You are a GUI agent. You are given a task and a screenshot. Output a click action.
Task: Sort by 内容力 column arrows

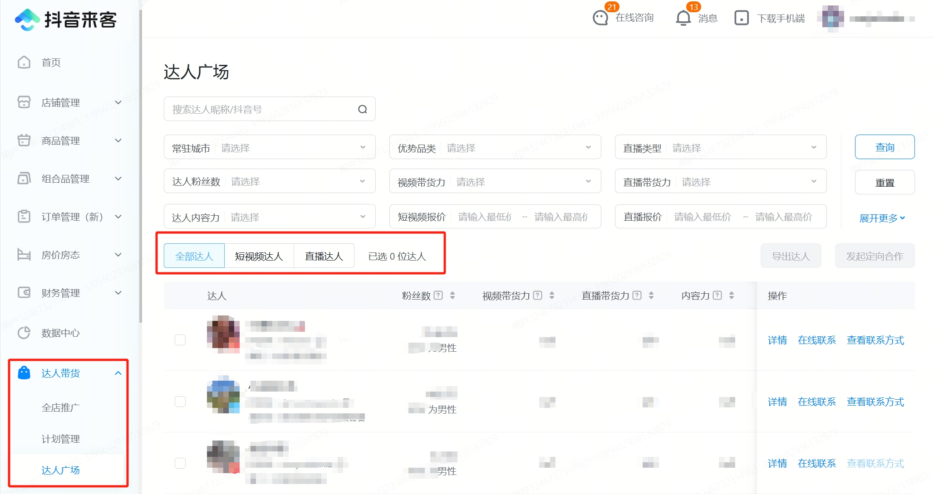pos(732,295)
